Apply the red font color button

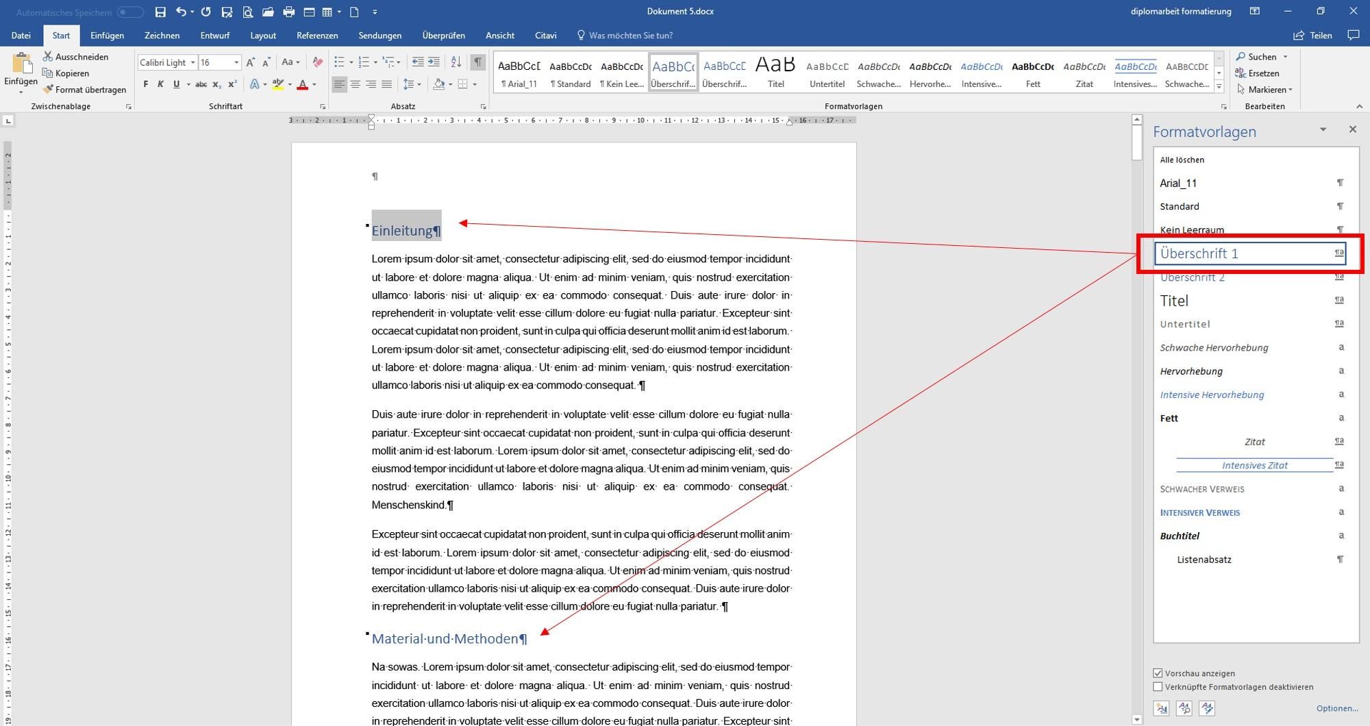pos(302,84)
